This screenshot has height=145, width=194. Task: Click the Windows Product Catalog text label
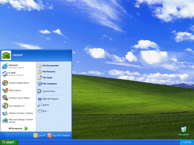[x=21, y=113]
